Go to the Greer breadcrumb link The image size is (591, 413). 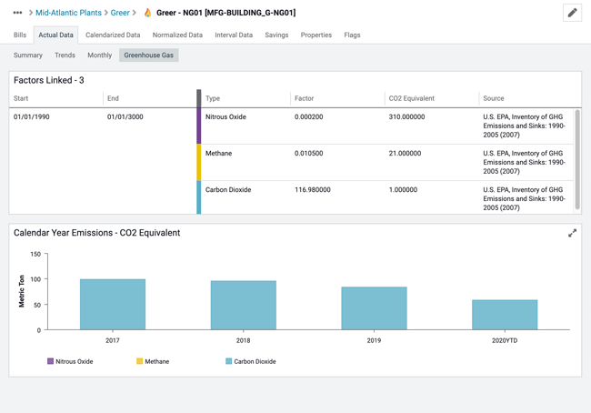[120, 13]
